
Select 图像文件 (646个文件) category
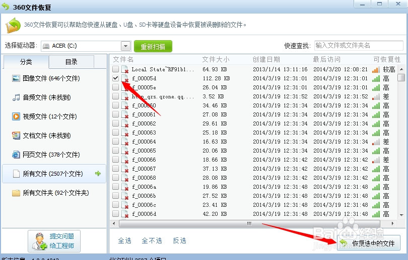[54, 78]
